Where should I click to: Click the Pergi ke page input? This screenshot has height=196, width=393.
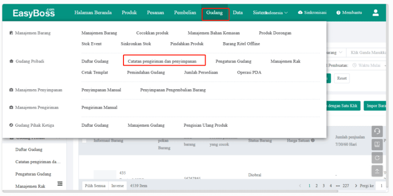(381, 186)
